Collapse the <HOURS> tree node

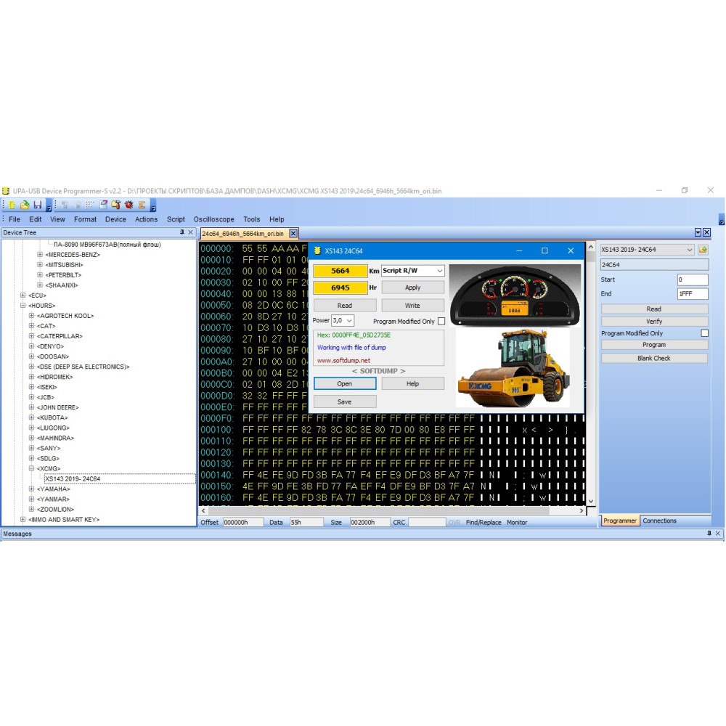[x=23, y=305]
